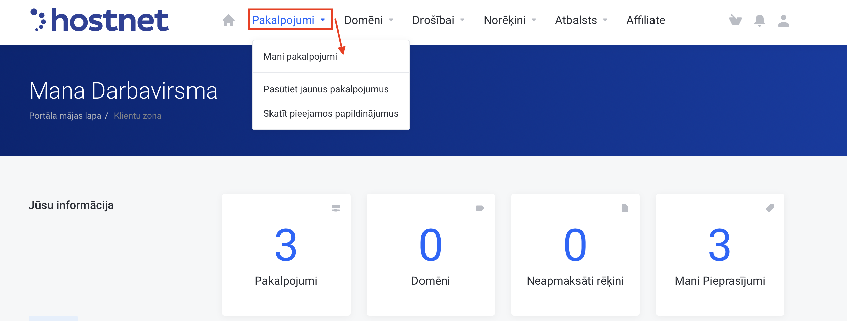Click the hostnet logo
The image size is (847, 321).
click(x=100, y=20)
